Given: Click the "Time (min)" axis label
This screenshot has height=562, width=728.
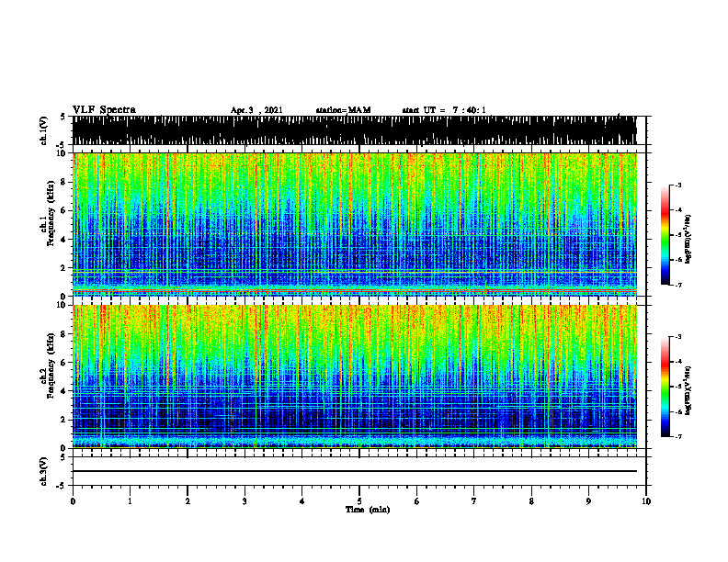Looking at the screenshot, I should 368,510.
